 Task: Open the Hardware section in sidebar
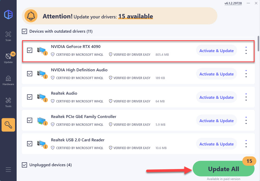click(8, 80)
